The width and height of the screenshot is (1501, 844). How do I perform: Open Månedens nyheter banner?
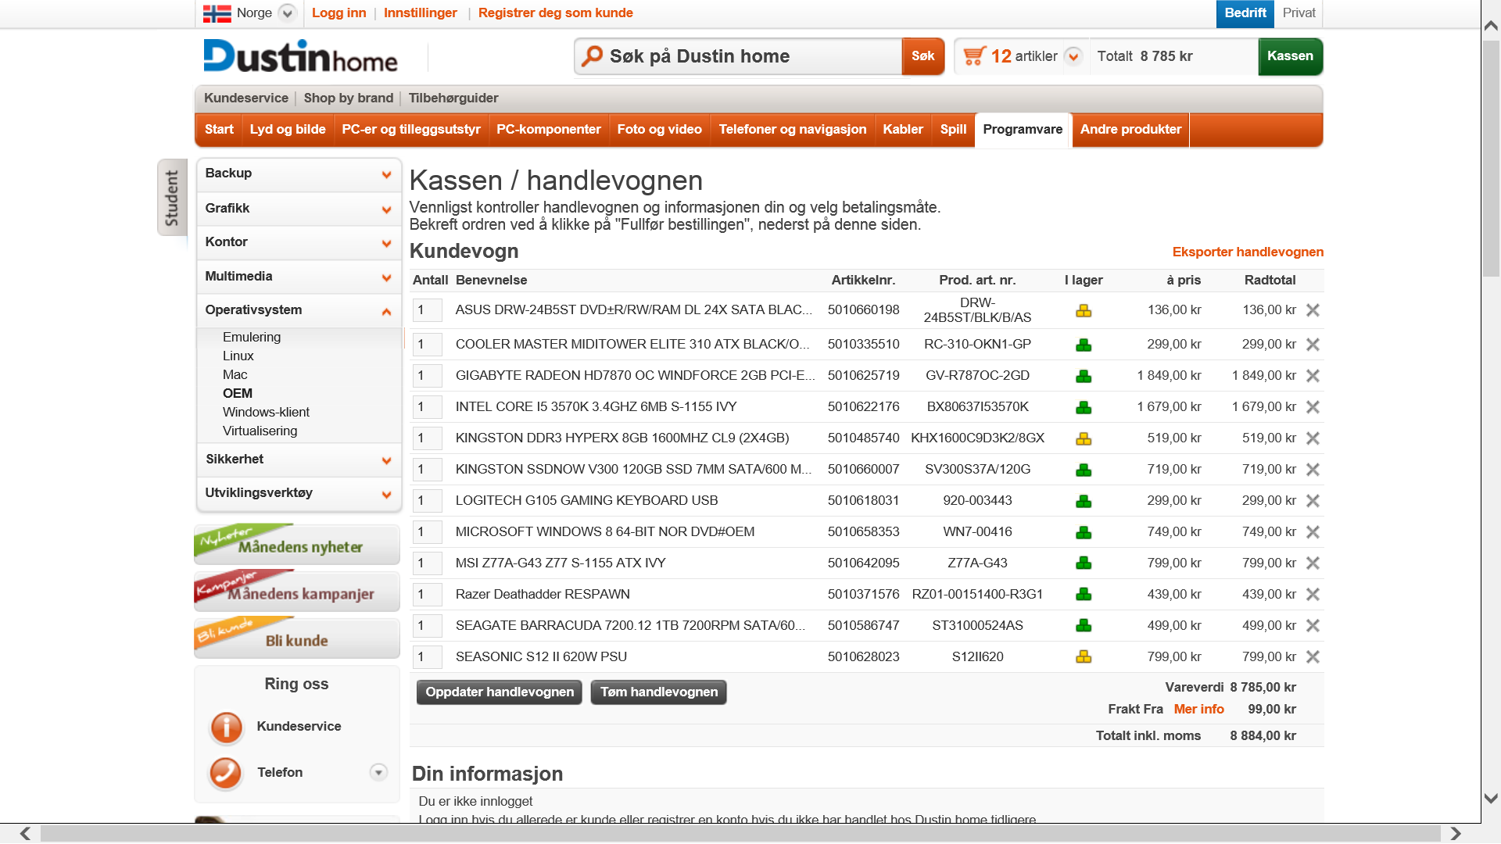(297, 545)
